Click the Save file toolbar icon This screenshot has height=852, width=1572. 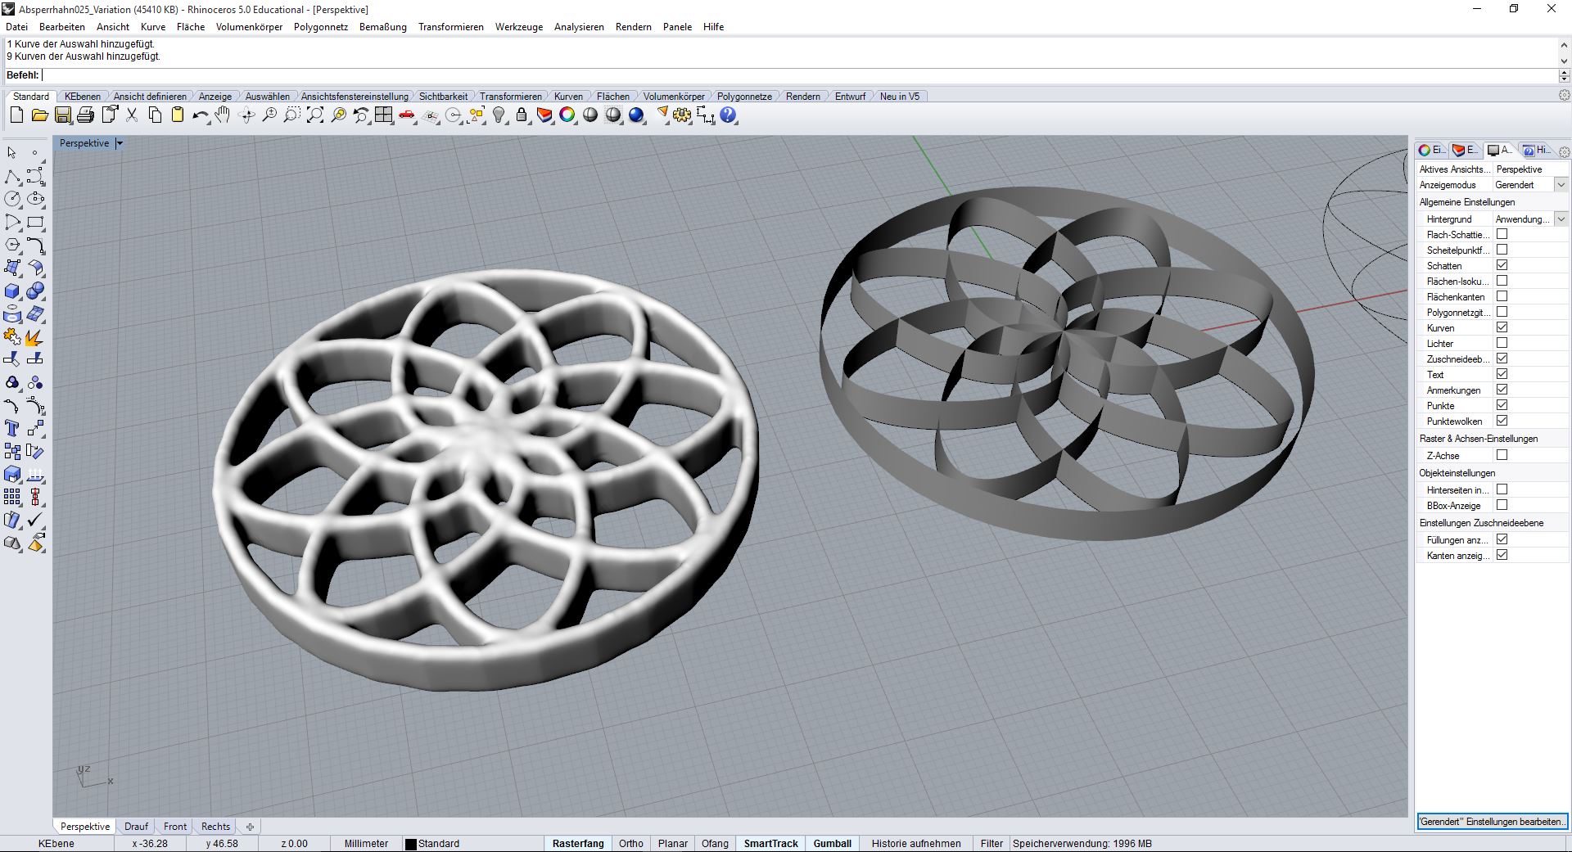[62, 115]
